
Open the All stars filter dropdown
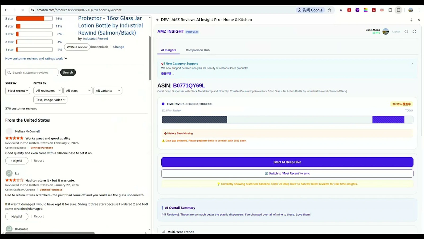click(78, 91)
